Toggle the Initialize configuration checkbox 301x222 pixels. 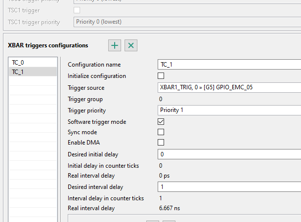pyautogui.click(x=161, y=76)
